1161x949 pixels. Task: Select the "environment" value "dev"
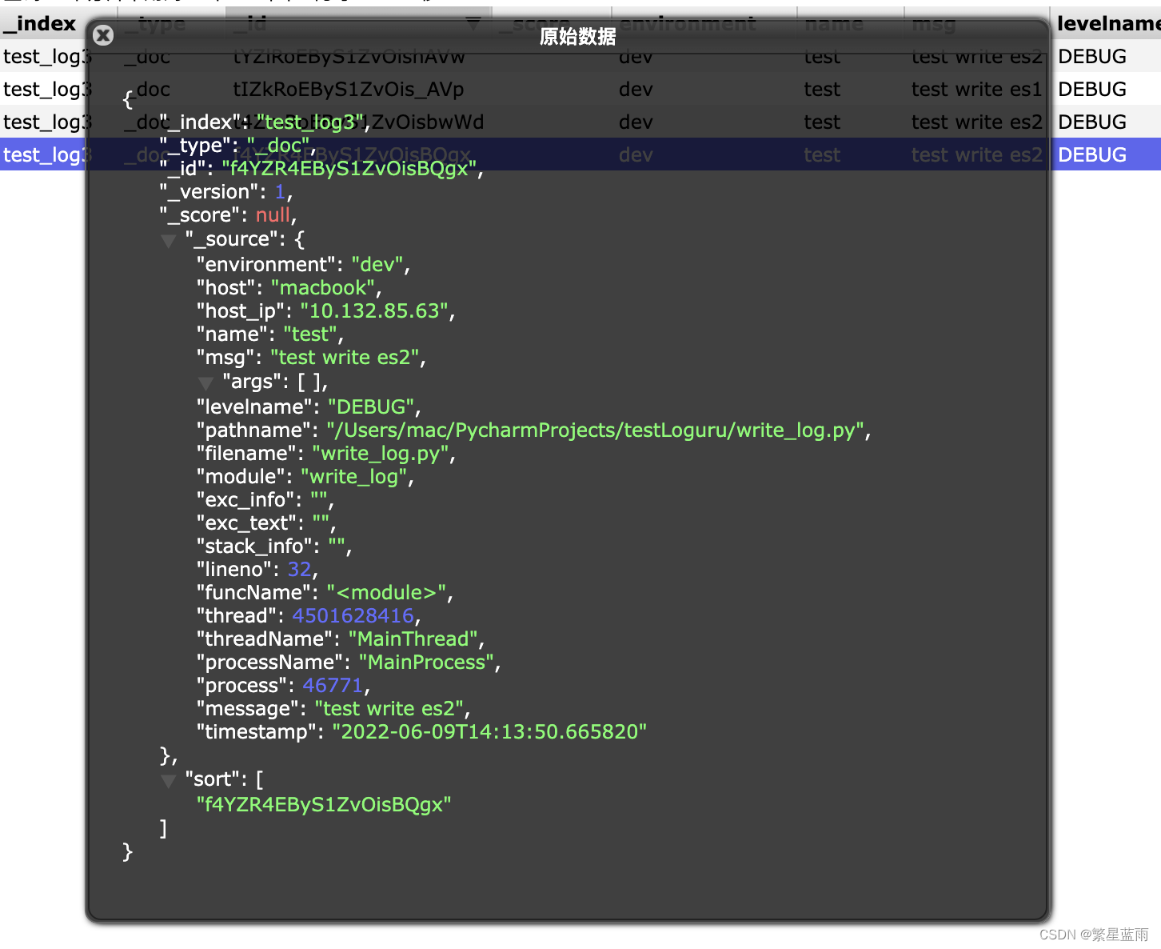[377, 265]
